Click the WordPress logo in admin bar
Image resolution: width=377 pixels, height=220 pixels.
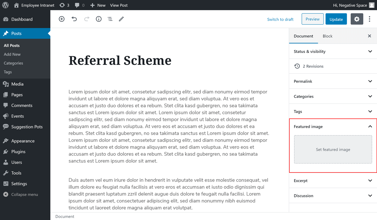[x=5, y=5]
